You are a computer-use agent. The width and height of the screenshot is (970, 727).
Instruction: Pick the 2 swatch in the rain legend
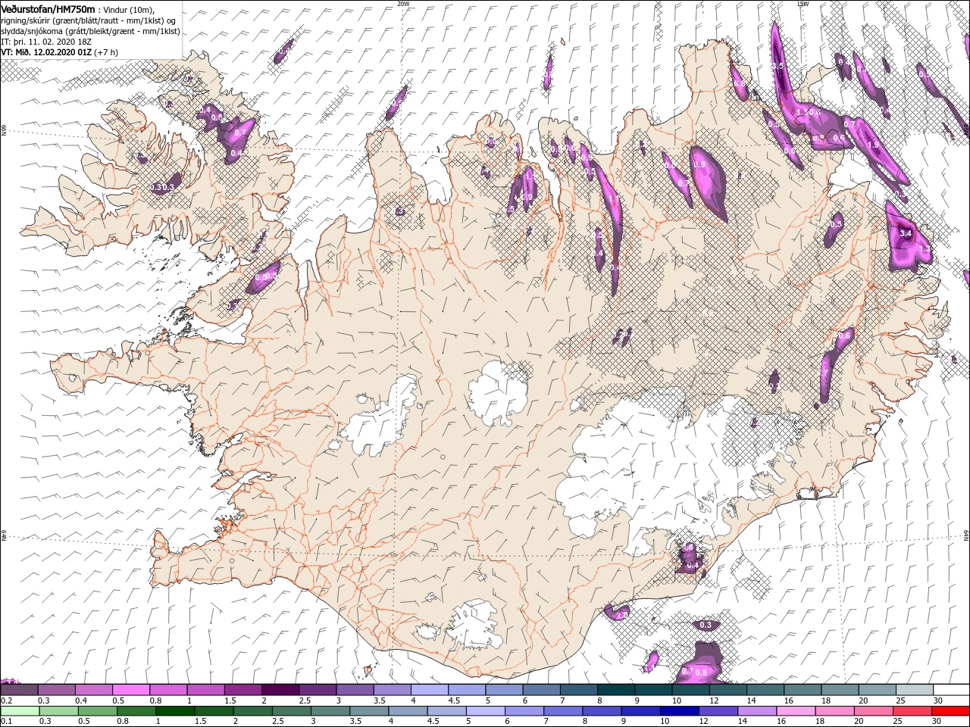coord(252,711)
